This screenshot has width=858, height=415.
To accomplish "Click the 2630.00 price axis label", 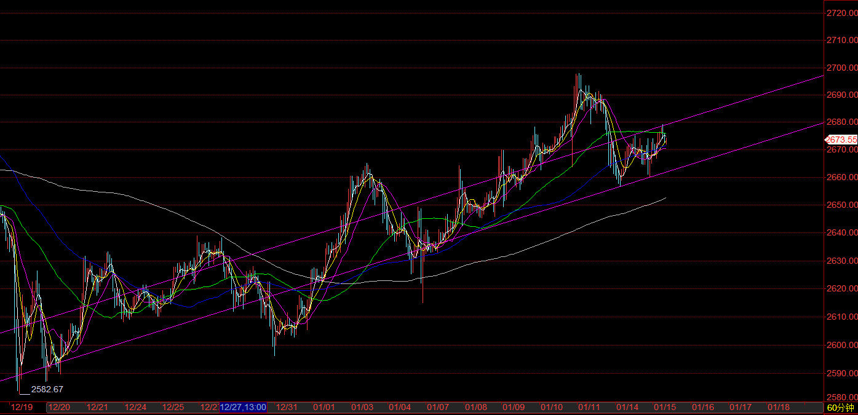I will coord(842,261).
